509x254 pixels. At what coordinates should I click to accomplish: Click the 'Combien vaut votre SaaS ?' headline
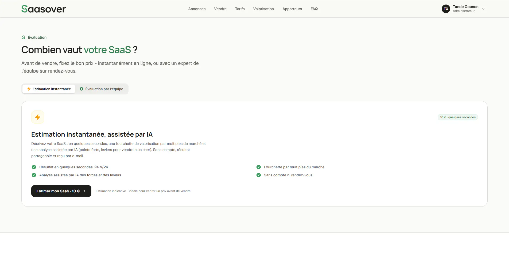point(79,50)
